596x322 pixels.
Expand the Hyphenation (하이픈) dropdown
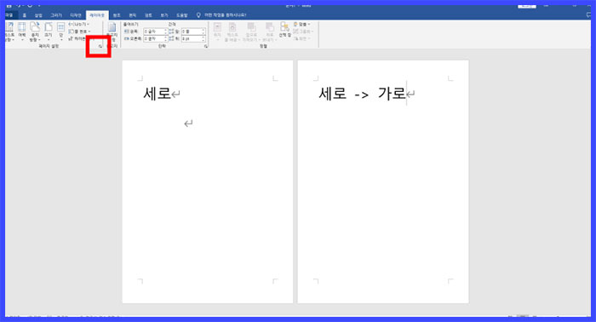click(78, 38)
